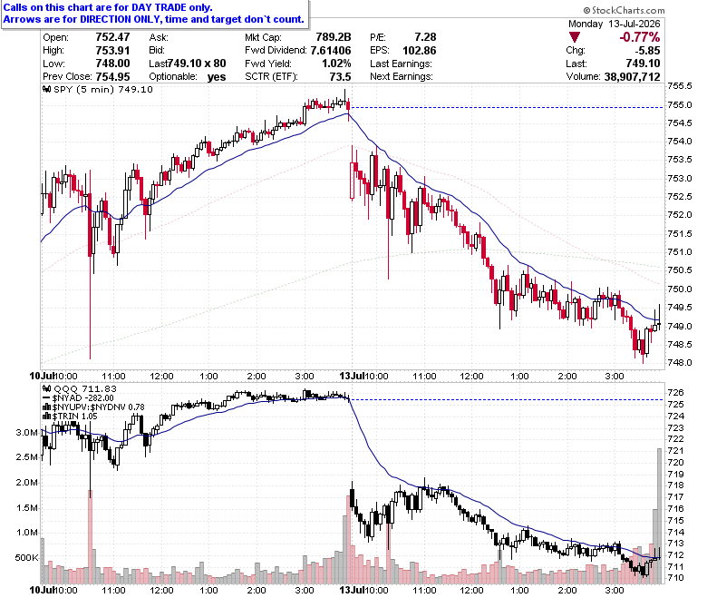Click the $NYUPV:$NYDNV bar legend icon

tap(47, 407)
